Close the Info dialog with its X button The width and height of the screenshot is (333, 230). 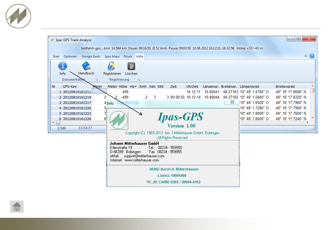point(232,102)
